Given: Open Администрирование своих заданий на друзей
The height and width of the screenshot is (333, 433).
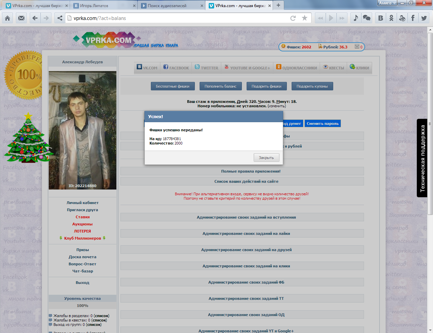Looking at the screenshot, I should (x=242, y=250).
